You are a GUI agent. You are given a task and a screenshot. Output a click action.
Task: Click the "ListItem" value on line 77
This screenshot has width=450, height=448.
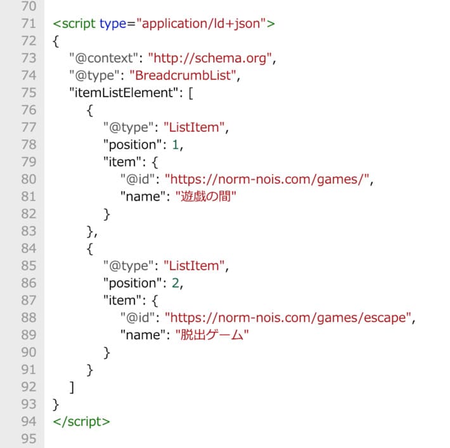(193, 128)
